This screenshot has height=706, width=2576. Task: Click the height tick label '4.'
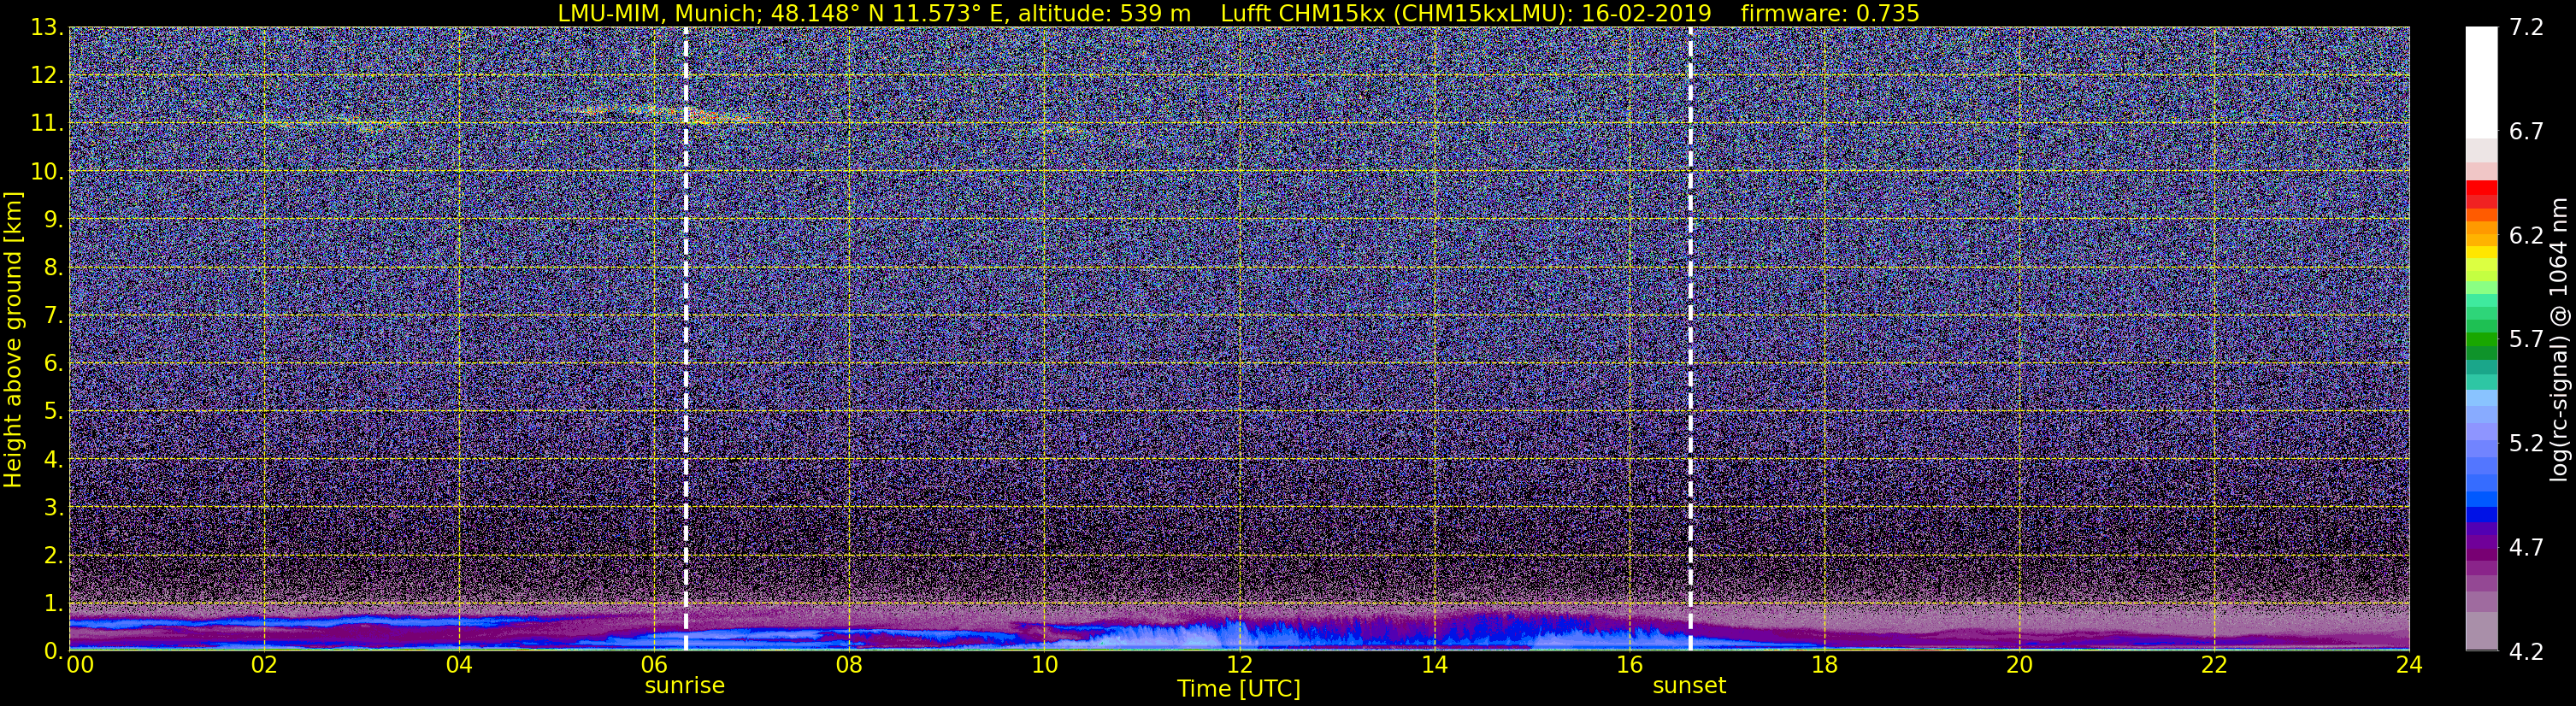[x=53, y=460]
